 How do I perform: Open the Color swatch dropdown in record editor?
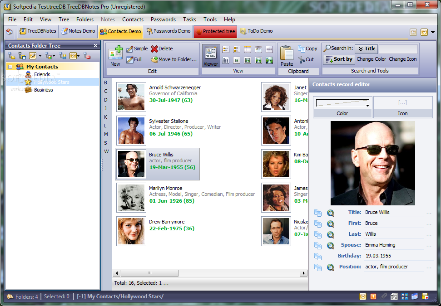[342, 103]
